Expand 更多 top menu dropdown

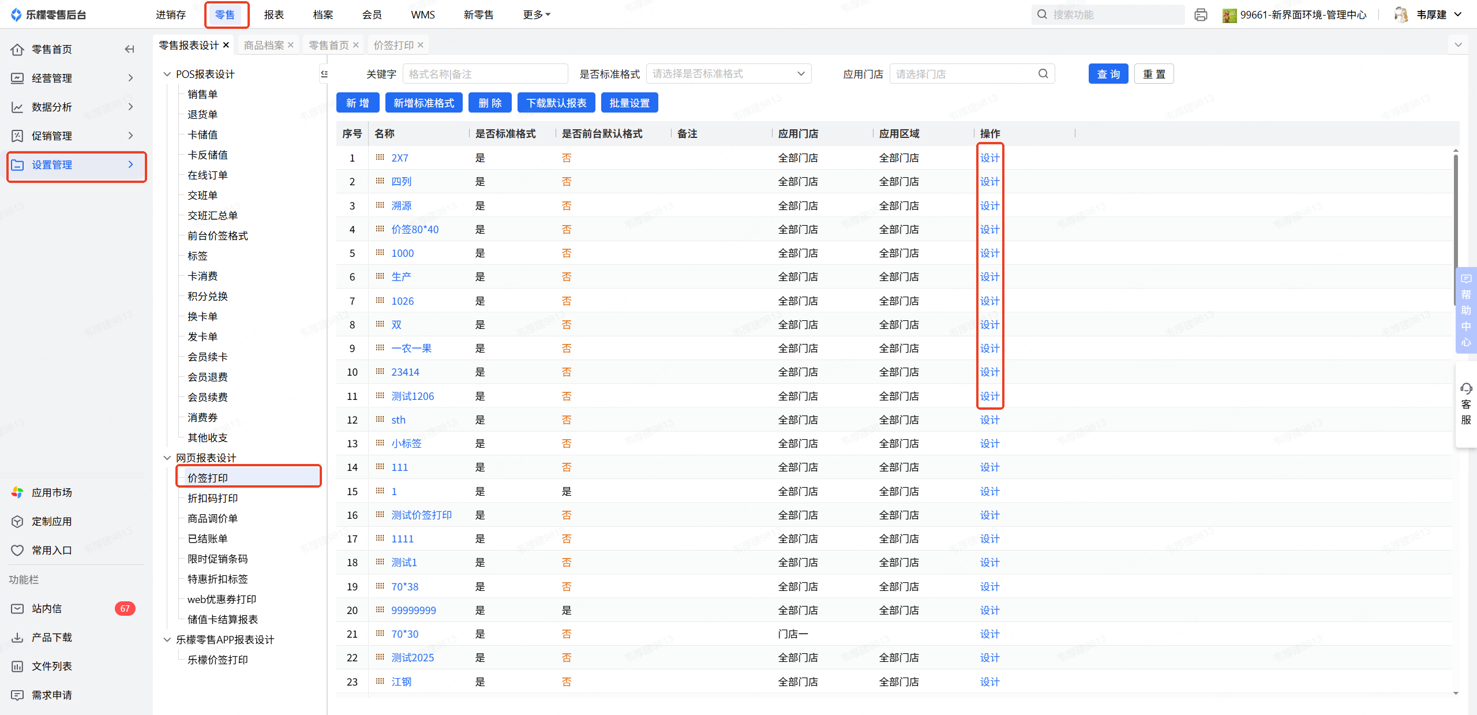pos(537,15)
